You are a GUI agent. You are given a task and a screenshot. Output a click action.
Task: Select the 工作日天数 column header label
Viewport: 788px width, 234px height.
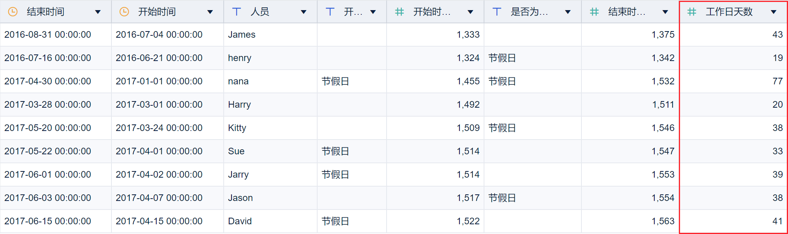[x=729, y=12]
